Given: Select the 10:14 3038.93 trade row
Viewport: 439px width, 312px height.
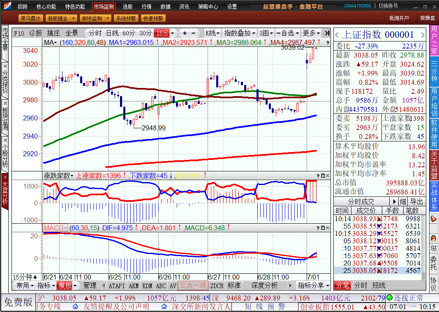Looking at the screenshot, I should click(x=378, y=219).
